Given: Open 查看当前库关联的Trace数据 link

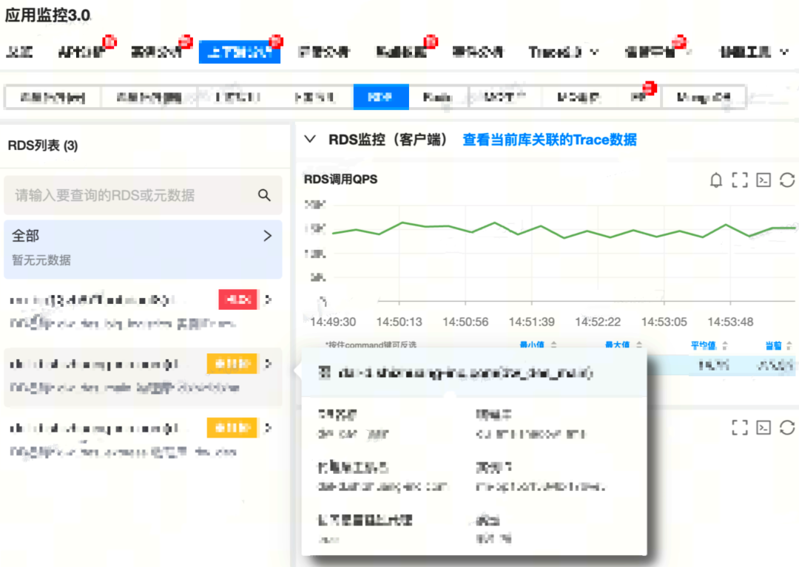Looking at the screenshot, I should pyautogui.click(x=549, y=140).
